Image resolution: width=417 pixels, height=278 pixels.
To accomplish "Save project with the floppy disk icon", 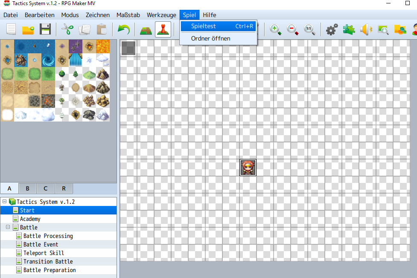I will [45, 29].
